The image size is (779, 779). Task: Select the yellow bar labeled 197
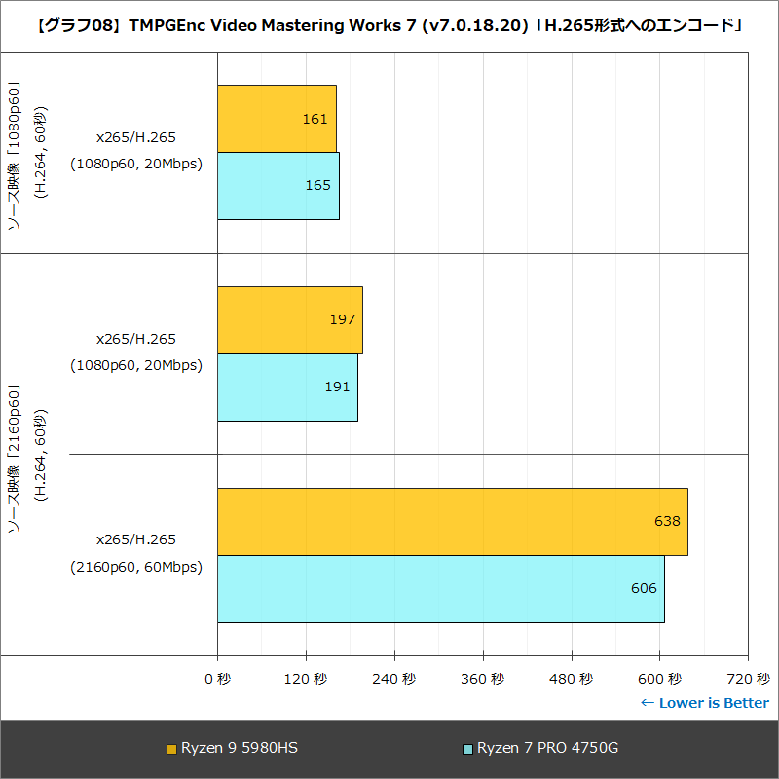pyautogui.click(x=289, y=319)
